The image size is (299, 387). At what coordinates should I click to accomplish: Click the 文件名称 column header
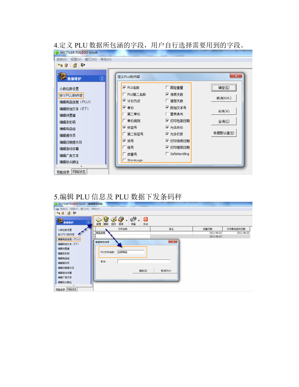pyautogui.click(x=123, y=229)
